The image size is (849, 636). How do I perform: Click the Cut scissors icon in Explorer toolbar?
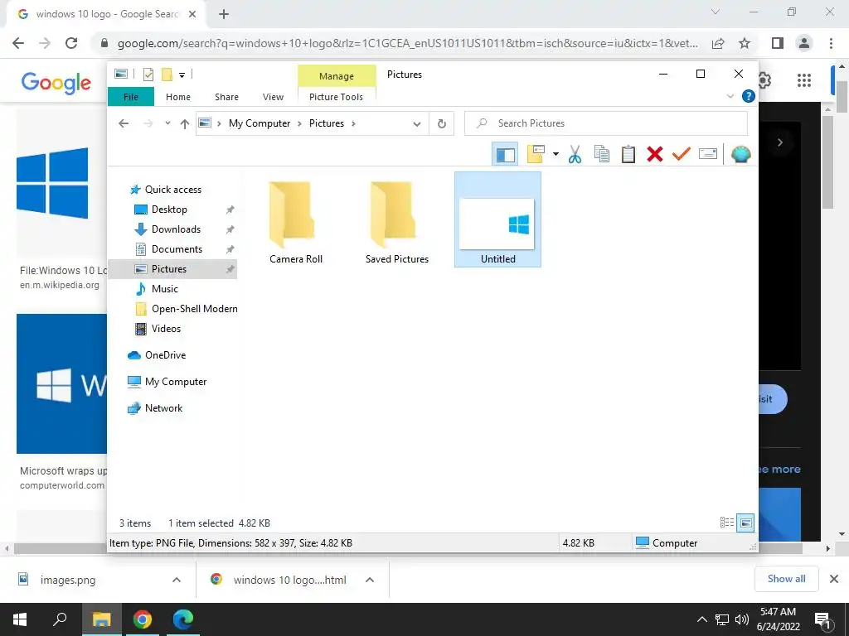[x=575, y=154]
